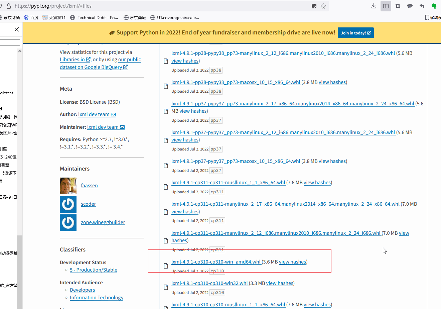Download lxml-4.9.1-cp310-cp310-win_amd64.whl
The image size is (441, 309).
point(216,262)
